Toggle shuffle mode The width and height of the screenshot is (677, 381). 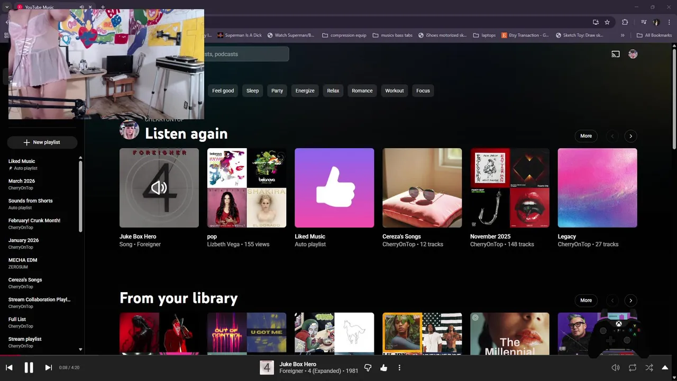[649, 367]
